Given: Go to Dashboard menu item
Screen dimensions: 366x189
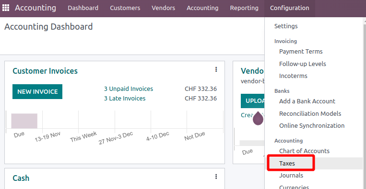Looking at the screenshot, I should click(x=83, y=8).
